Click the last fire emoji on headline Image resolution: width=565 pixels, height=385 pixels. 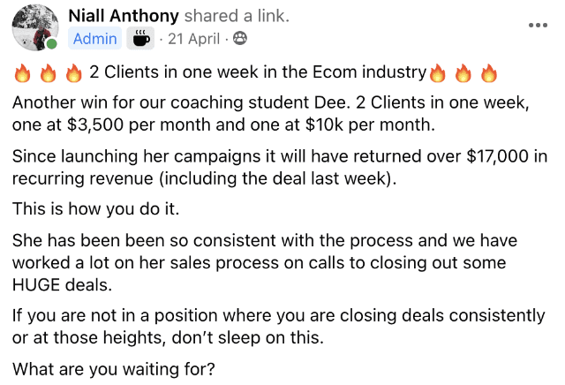click(x=489, y=73)
